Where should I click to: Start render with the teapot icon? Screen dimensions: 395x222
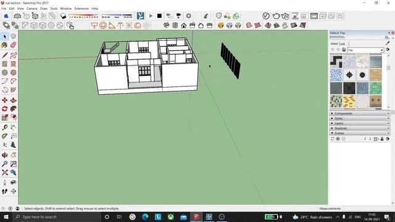click(x=276, y=16)
